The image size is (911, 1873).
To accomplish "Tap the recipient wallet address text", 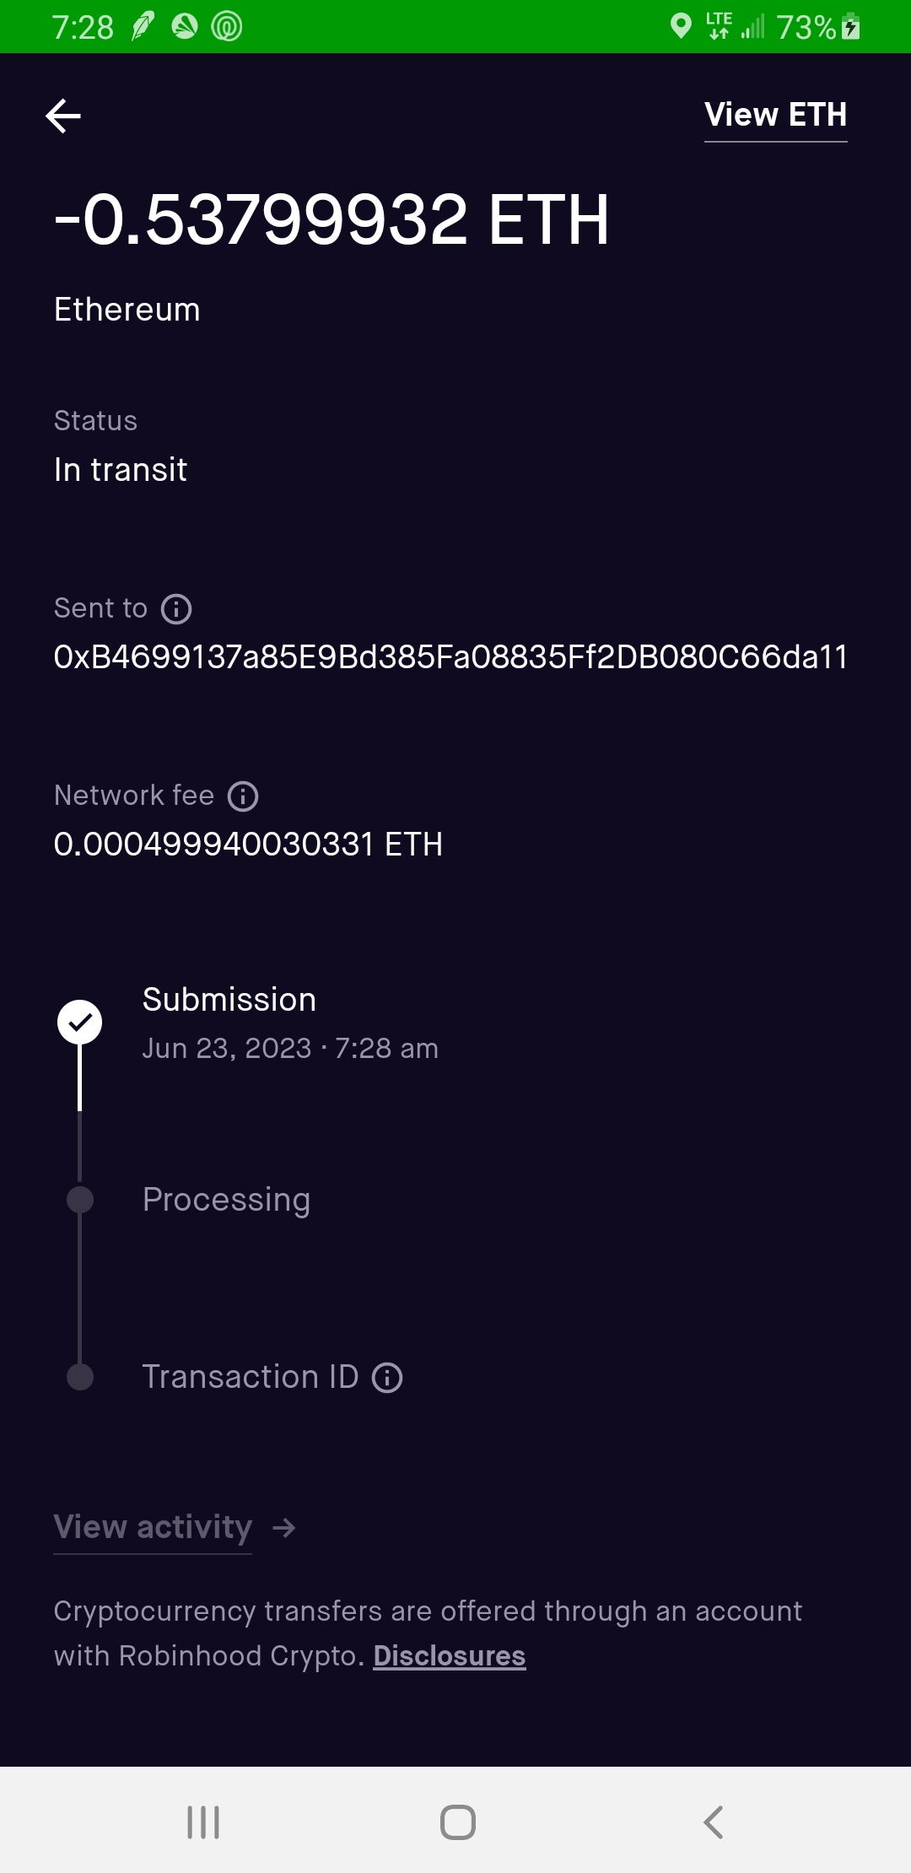I will point(450,657).
